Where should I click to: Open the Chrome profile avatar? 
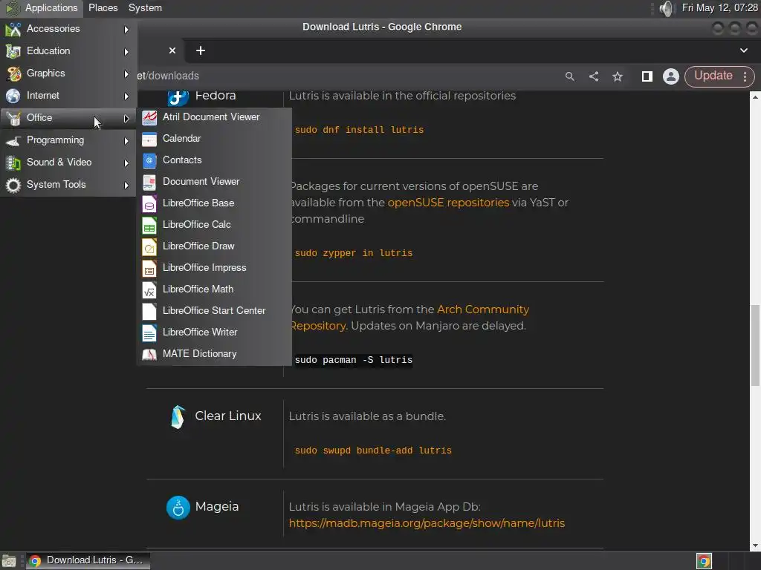tap(671, 76)
